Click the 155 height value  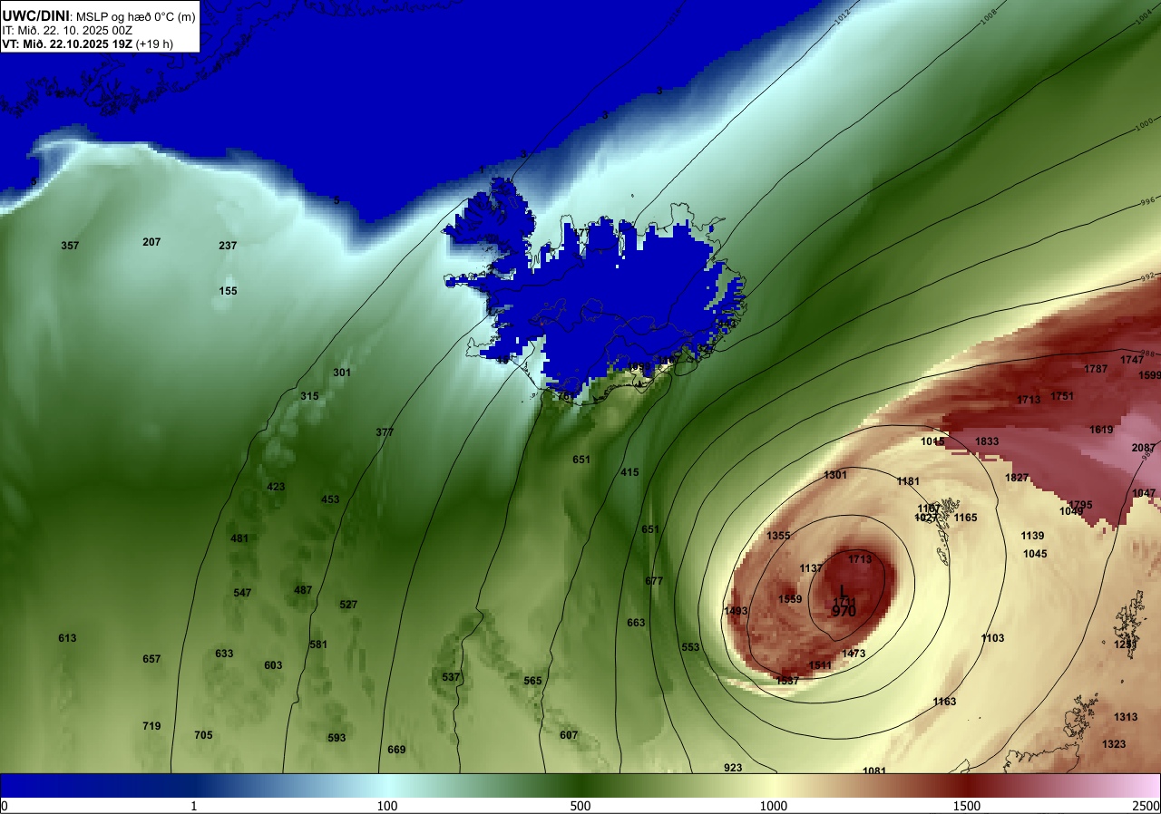[228, 291]
